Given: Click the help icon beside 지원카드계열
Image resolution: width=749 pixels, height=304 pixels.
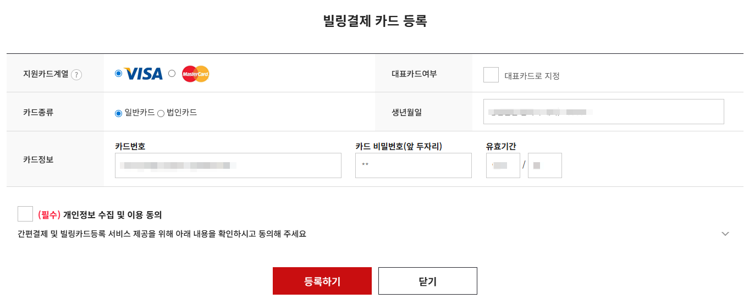Looking at the screenshot, I should tap(76, 75).
